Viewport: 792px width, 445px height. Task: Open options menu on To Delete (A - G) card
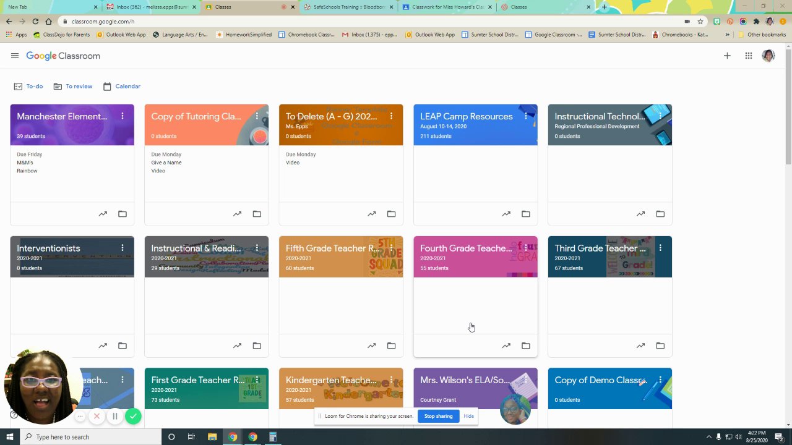(391, 116)
